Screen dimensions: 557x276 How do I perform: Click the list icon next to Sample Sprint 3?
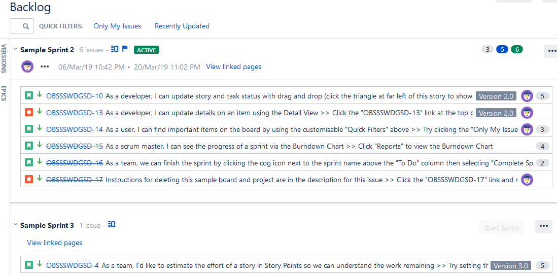tap(112, 224)
